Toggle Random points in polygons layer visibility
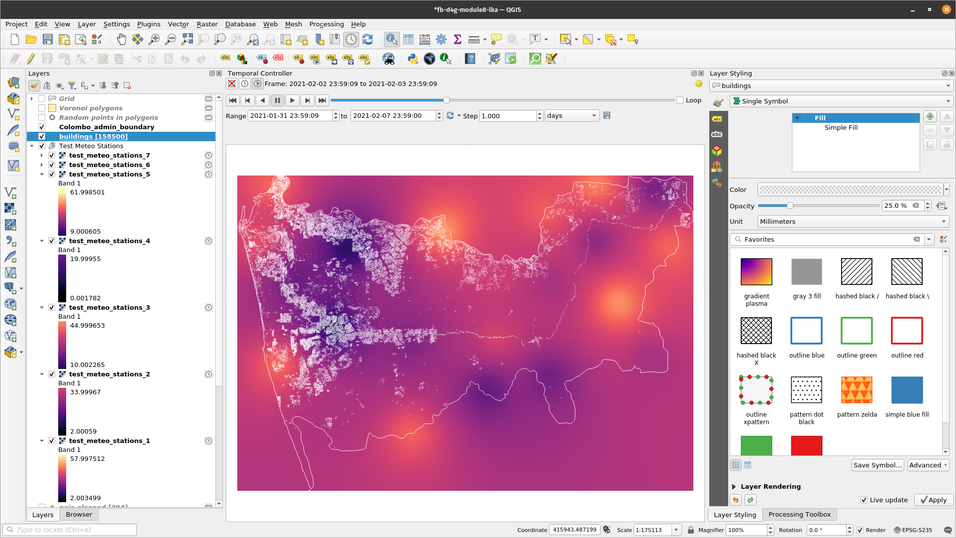Viewport: 956px width, 538px height. [x=42, y=117]
